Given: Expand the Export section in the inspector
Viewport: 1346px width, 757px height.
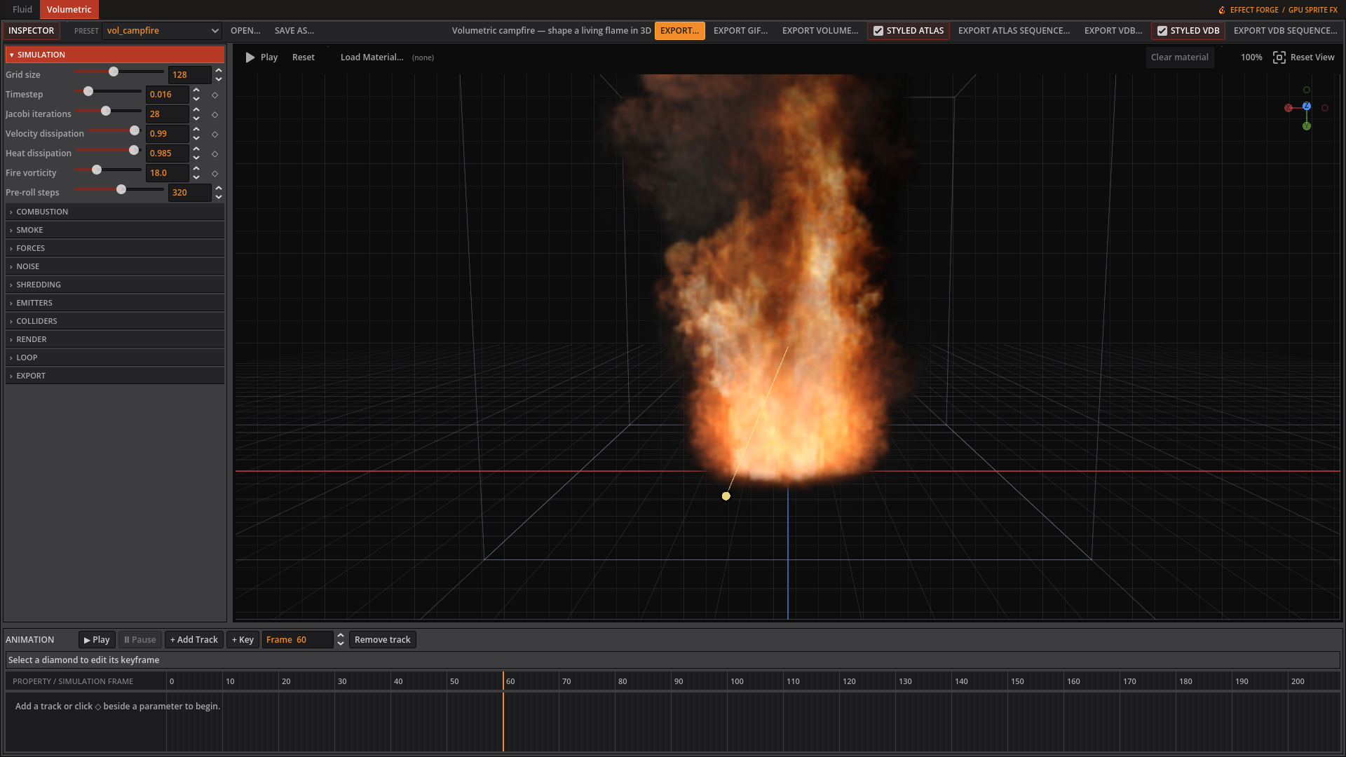Looking at the screenshot, I should pyautogui.click(x=115, y=376).
